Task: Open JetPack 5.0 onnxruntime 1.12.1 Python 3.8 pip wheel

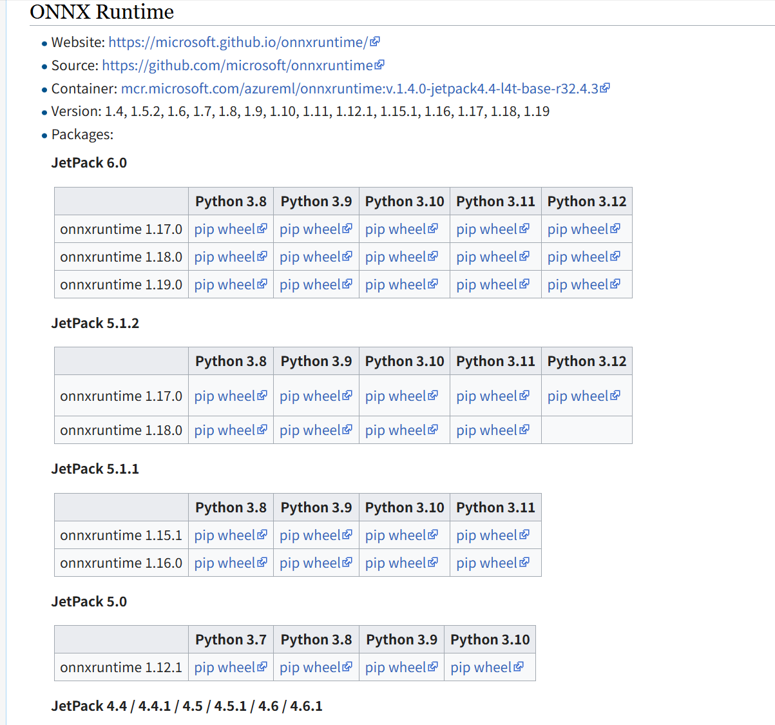Action: point(316,668)
